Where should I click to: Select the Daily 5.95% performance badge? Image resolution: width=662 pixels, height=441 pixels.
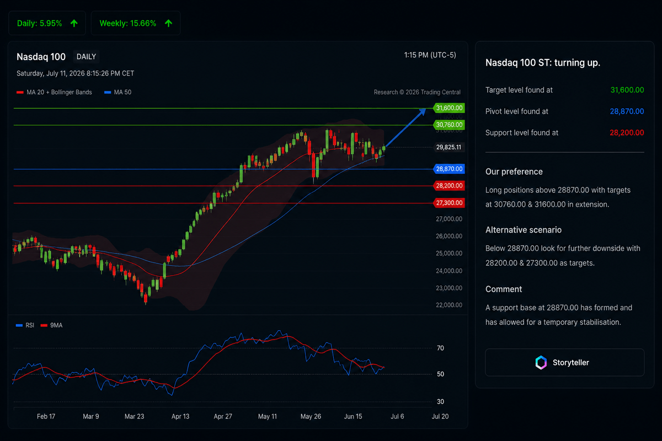47,23
